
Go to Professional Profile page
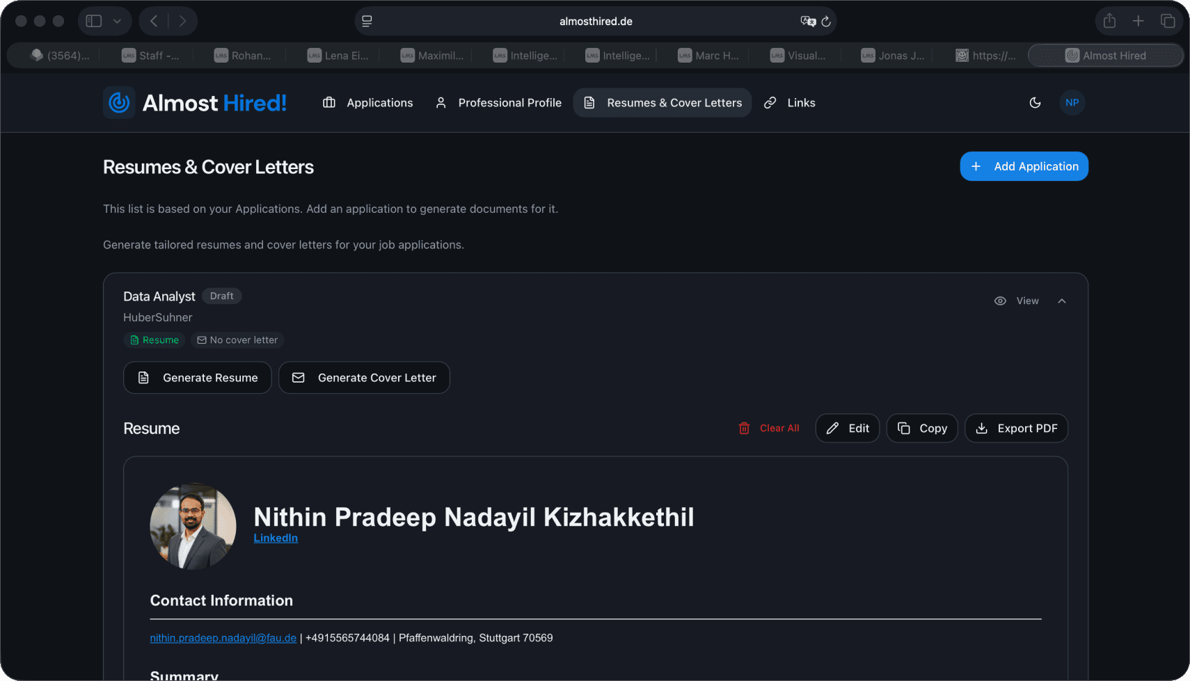tap(498, 103)
